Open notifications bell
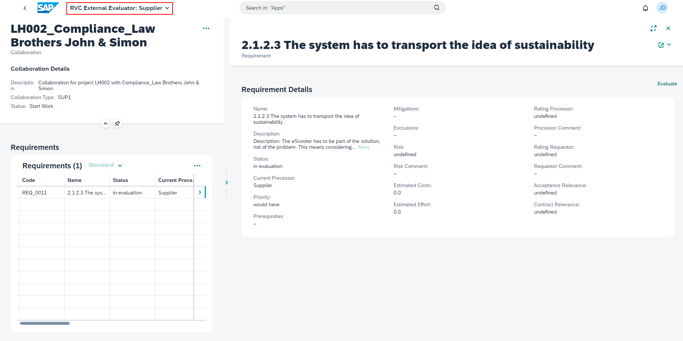Image resolution: width=683 pixels, height=341 pixels. pos(645,8)
